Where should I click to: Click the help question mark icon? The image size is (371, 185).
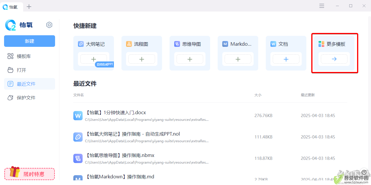[364, 172]
